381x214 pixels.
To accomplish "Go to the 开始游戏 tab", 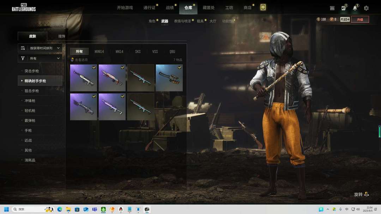I will click(x=125, y=8).
